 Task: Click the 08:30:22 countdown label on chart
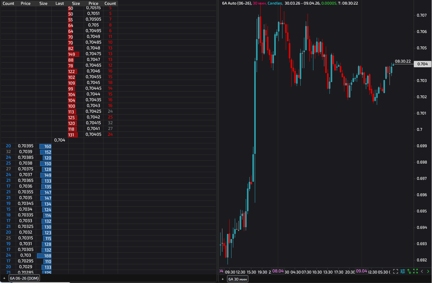[403, 61]
